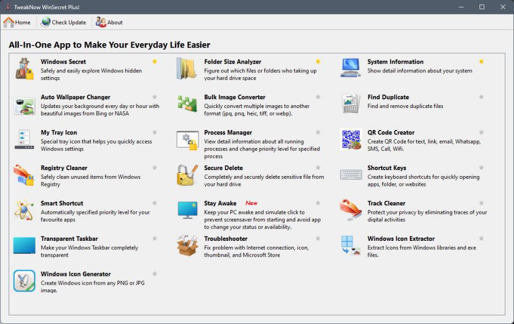Open the Windows Secret tool icon
Screen dimensions: 514x324
(24, 69)
